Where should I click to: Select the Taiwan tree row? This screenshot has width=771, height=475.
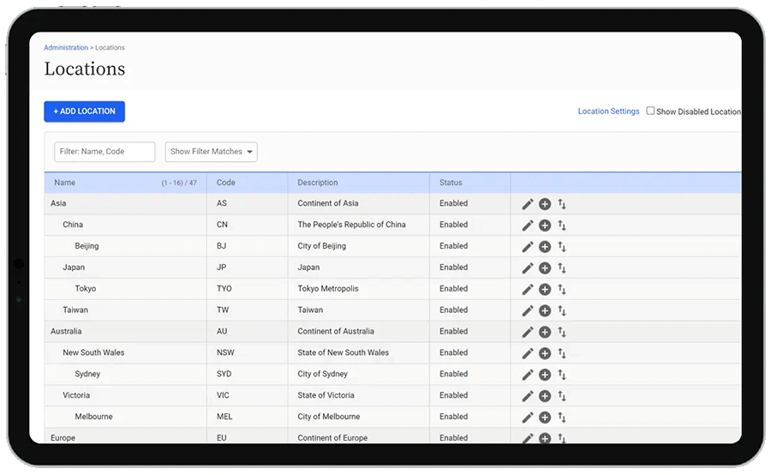[75, 310]
